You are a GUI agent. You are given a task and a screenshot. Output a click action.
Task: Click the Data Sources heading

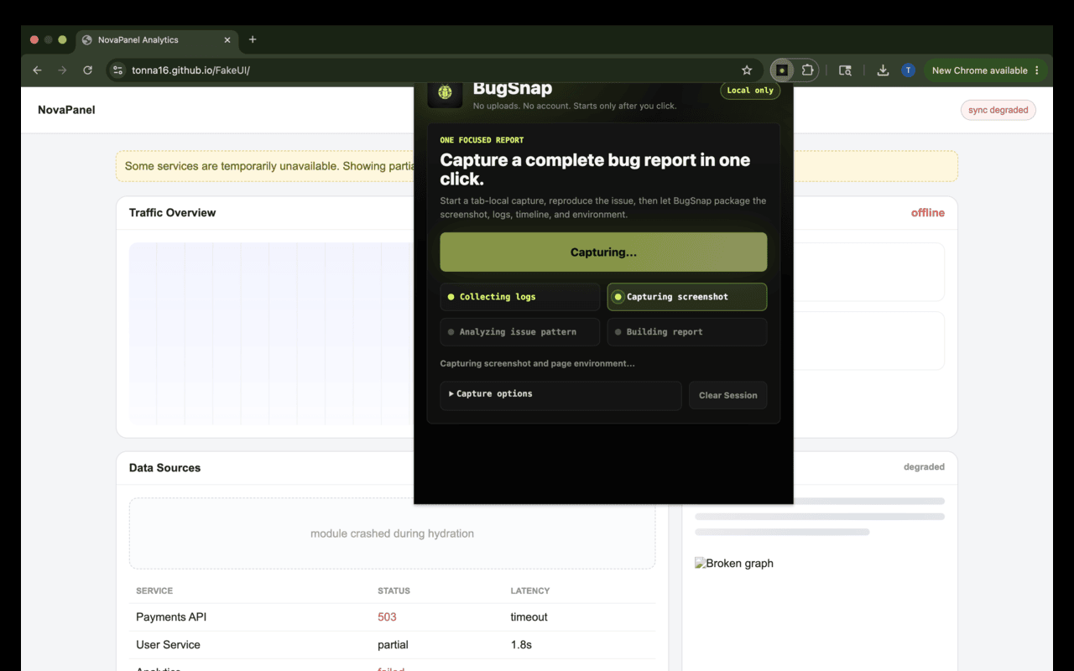tap(164, 468)
